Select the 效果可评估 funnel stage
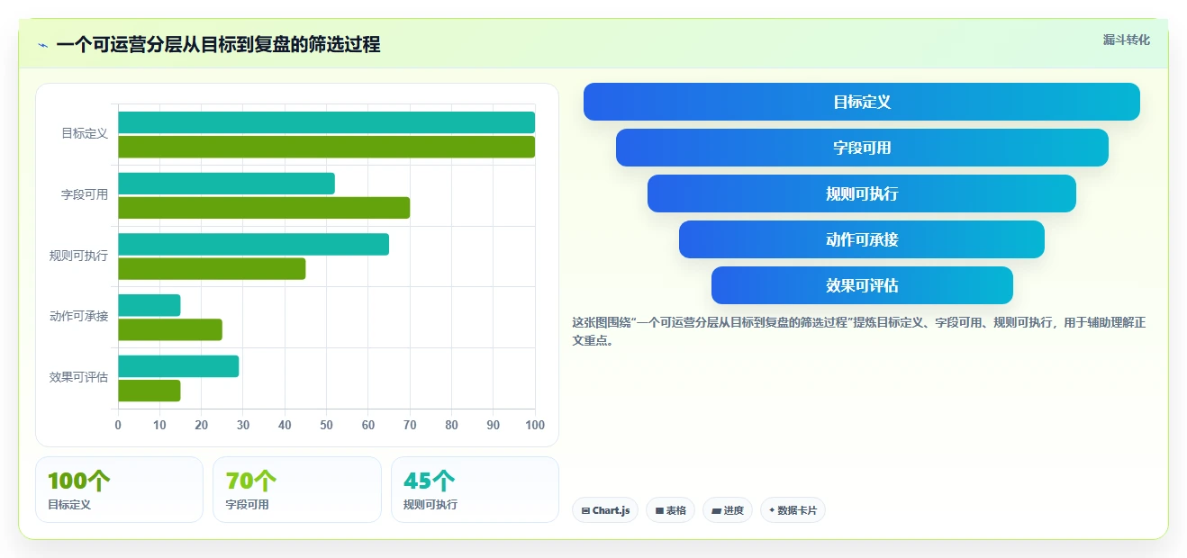Image resolution: width=1187 pixels, height=558 pixels. click(862, 285)
